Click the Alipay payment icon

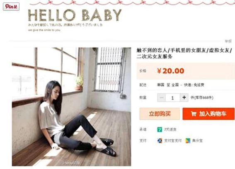point(160,141)
